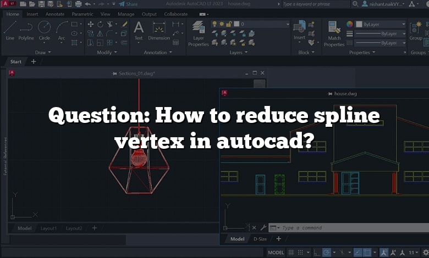This screenshot has height=258, width=429.
Task: Click the Copy tool icon
Action: 91,33
